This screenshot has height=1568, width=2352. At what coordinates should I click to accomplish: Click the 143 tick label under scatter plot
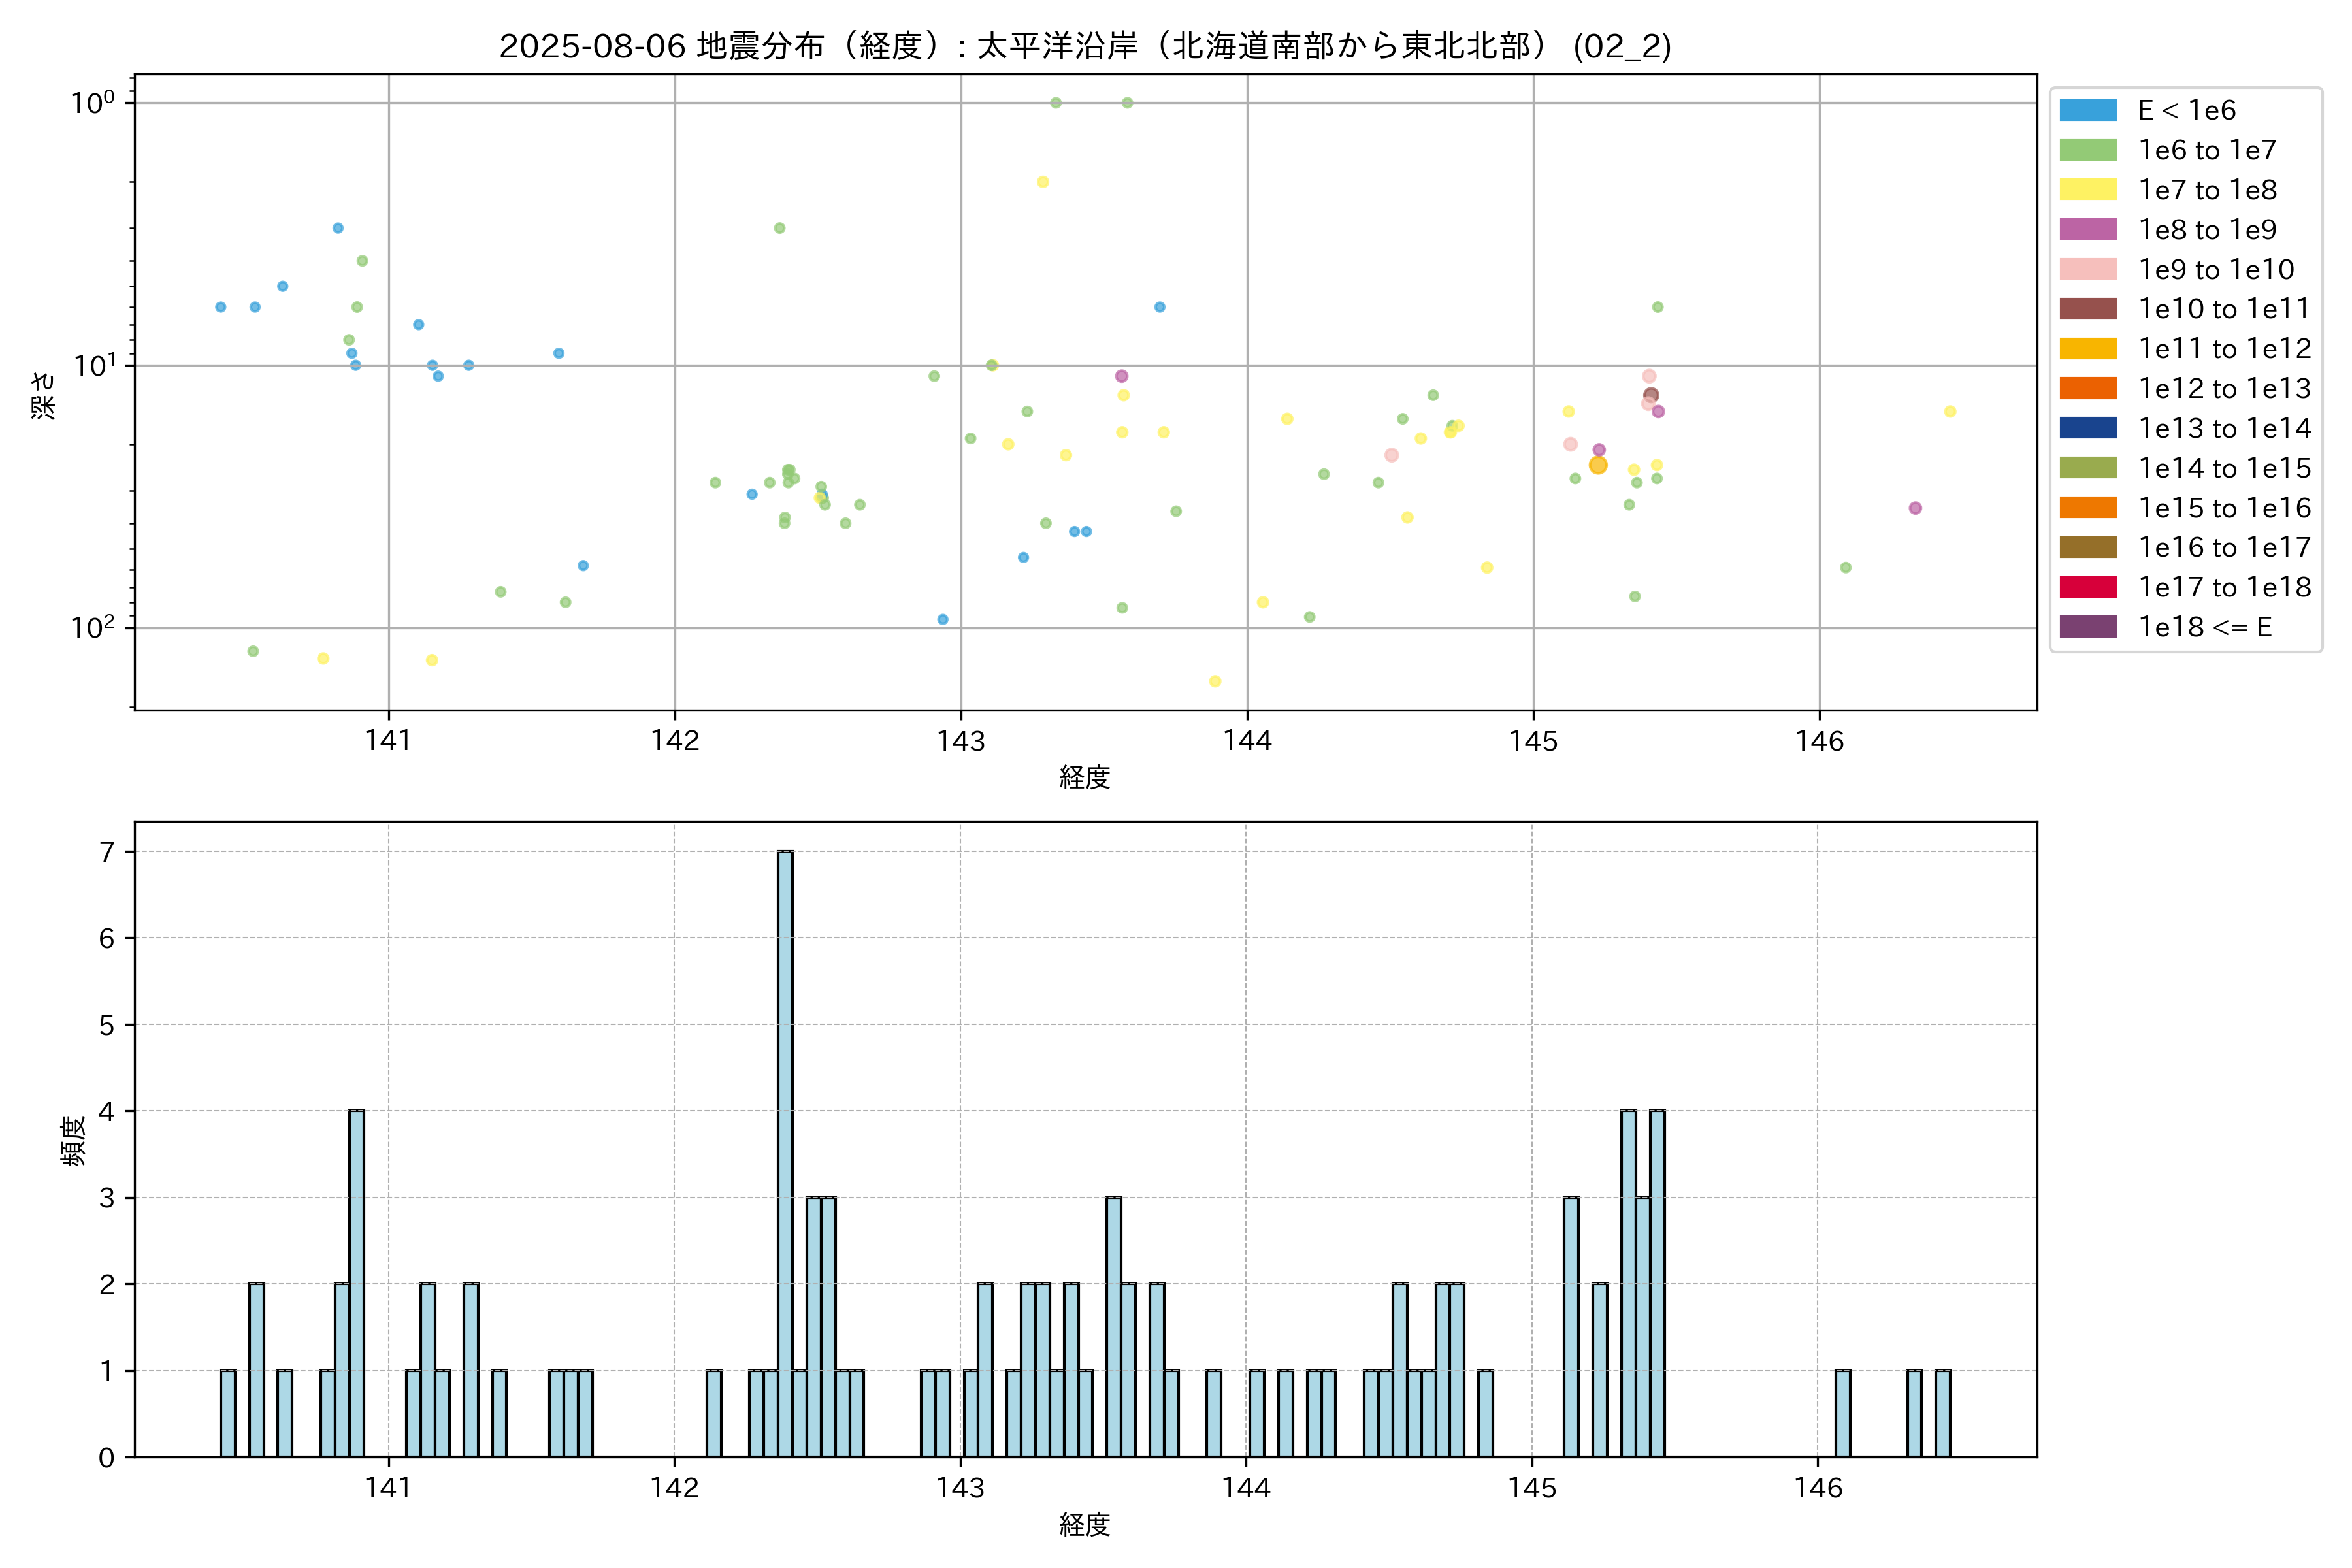pos(960,741)
